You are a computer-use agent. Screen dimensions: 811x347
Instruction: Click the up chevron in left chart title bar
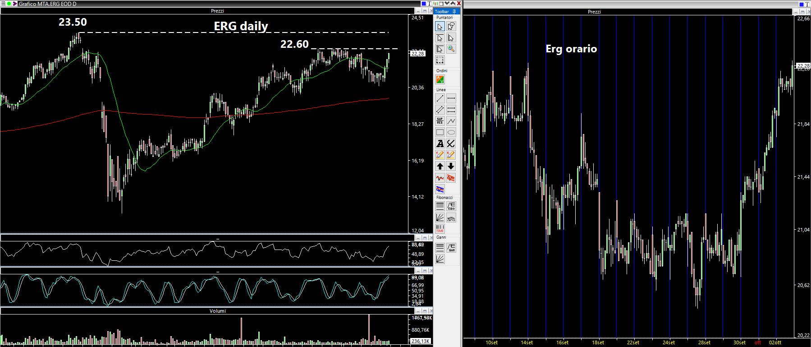pyautogui.click(x=453, y=3)
